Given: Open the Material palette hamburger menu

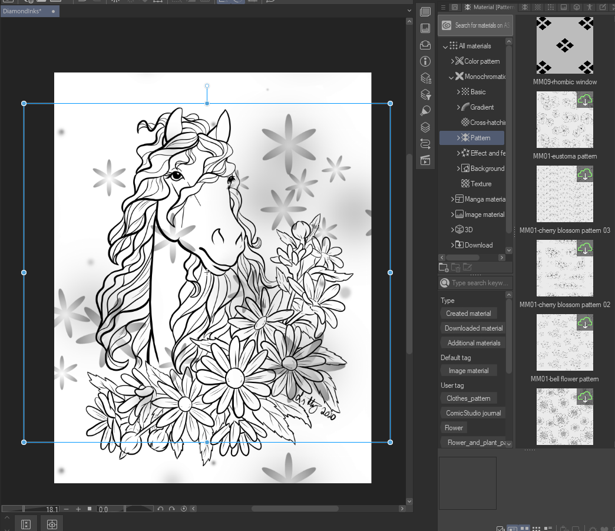Looking at the screenshot, I should point(443,7).
